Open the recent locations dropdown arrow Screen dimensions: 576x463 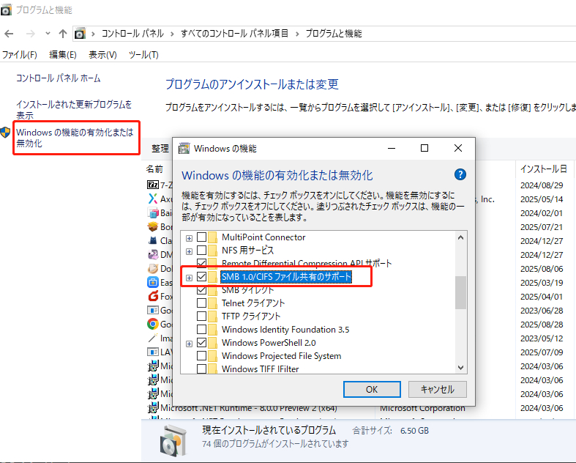(48, 34)
